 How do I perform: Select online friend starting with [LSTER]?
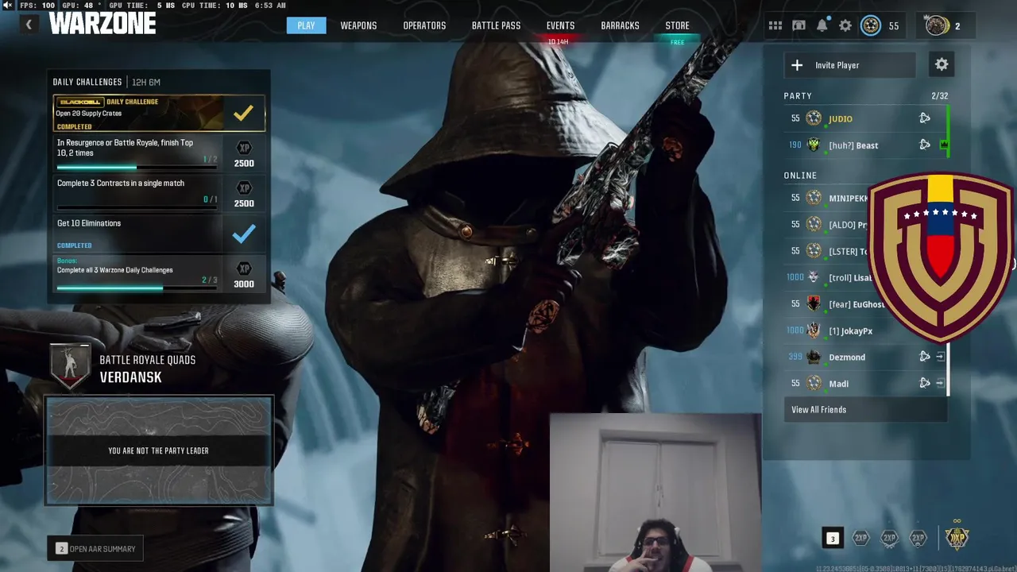(848, 251)
